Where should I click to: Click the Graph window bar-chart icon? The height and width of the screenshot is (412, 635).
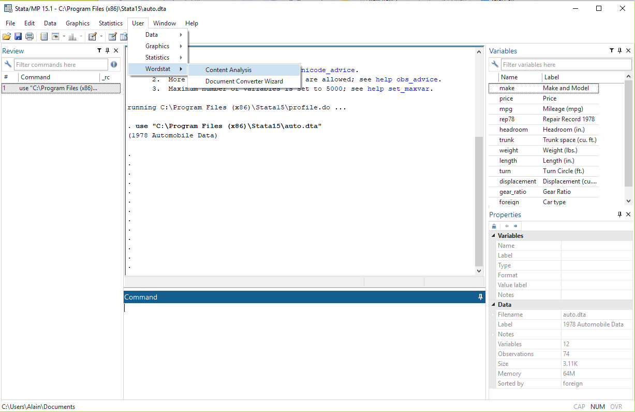coord(72,36)
